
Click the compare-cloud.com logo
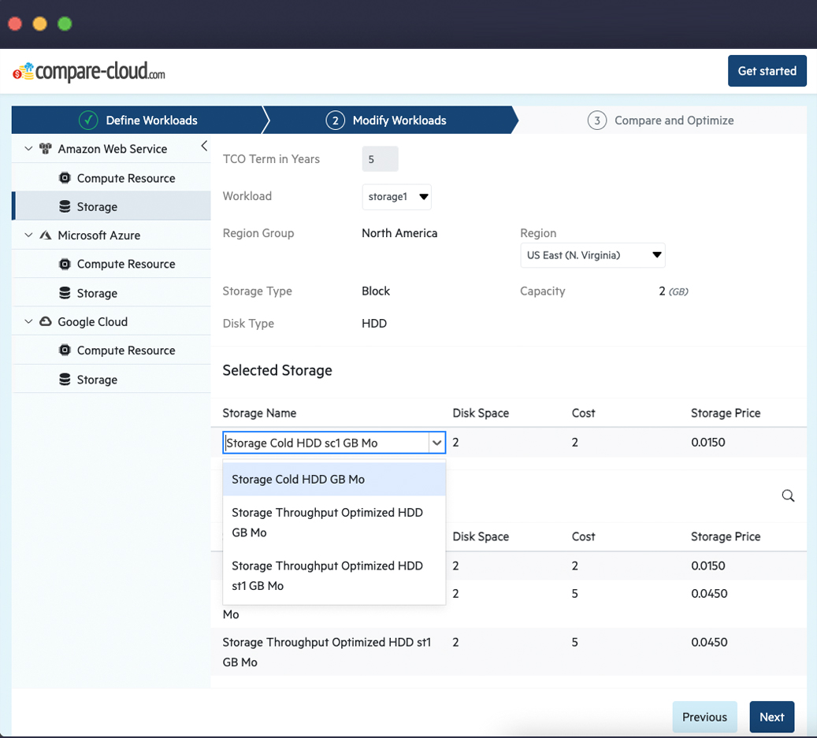coord(89,72)
